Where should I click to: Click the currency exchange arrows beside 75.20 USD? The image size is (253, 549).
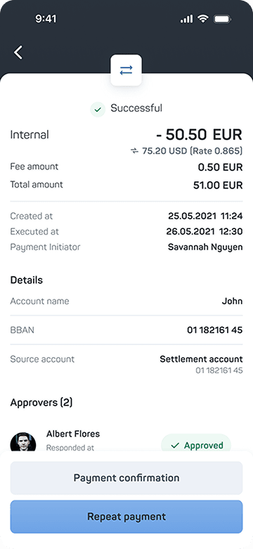pos(134,151)
